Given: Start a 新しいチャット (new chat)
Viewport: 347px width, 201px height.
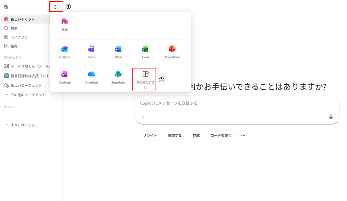Looking at the screenshot, I should (25, 19).
